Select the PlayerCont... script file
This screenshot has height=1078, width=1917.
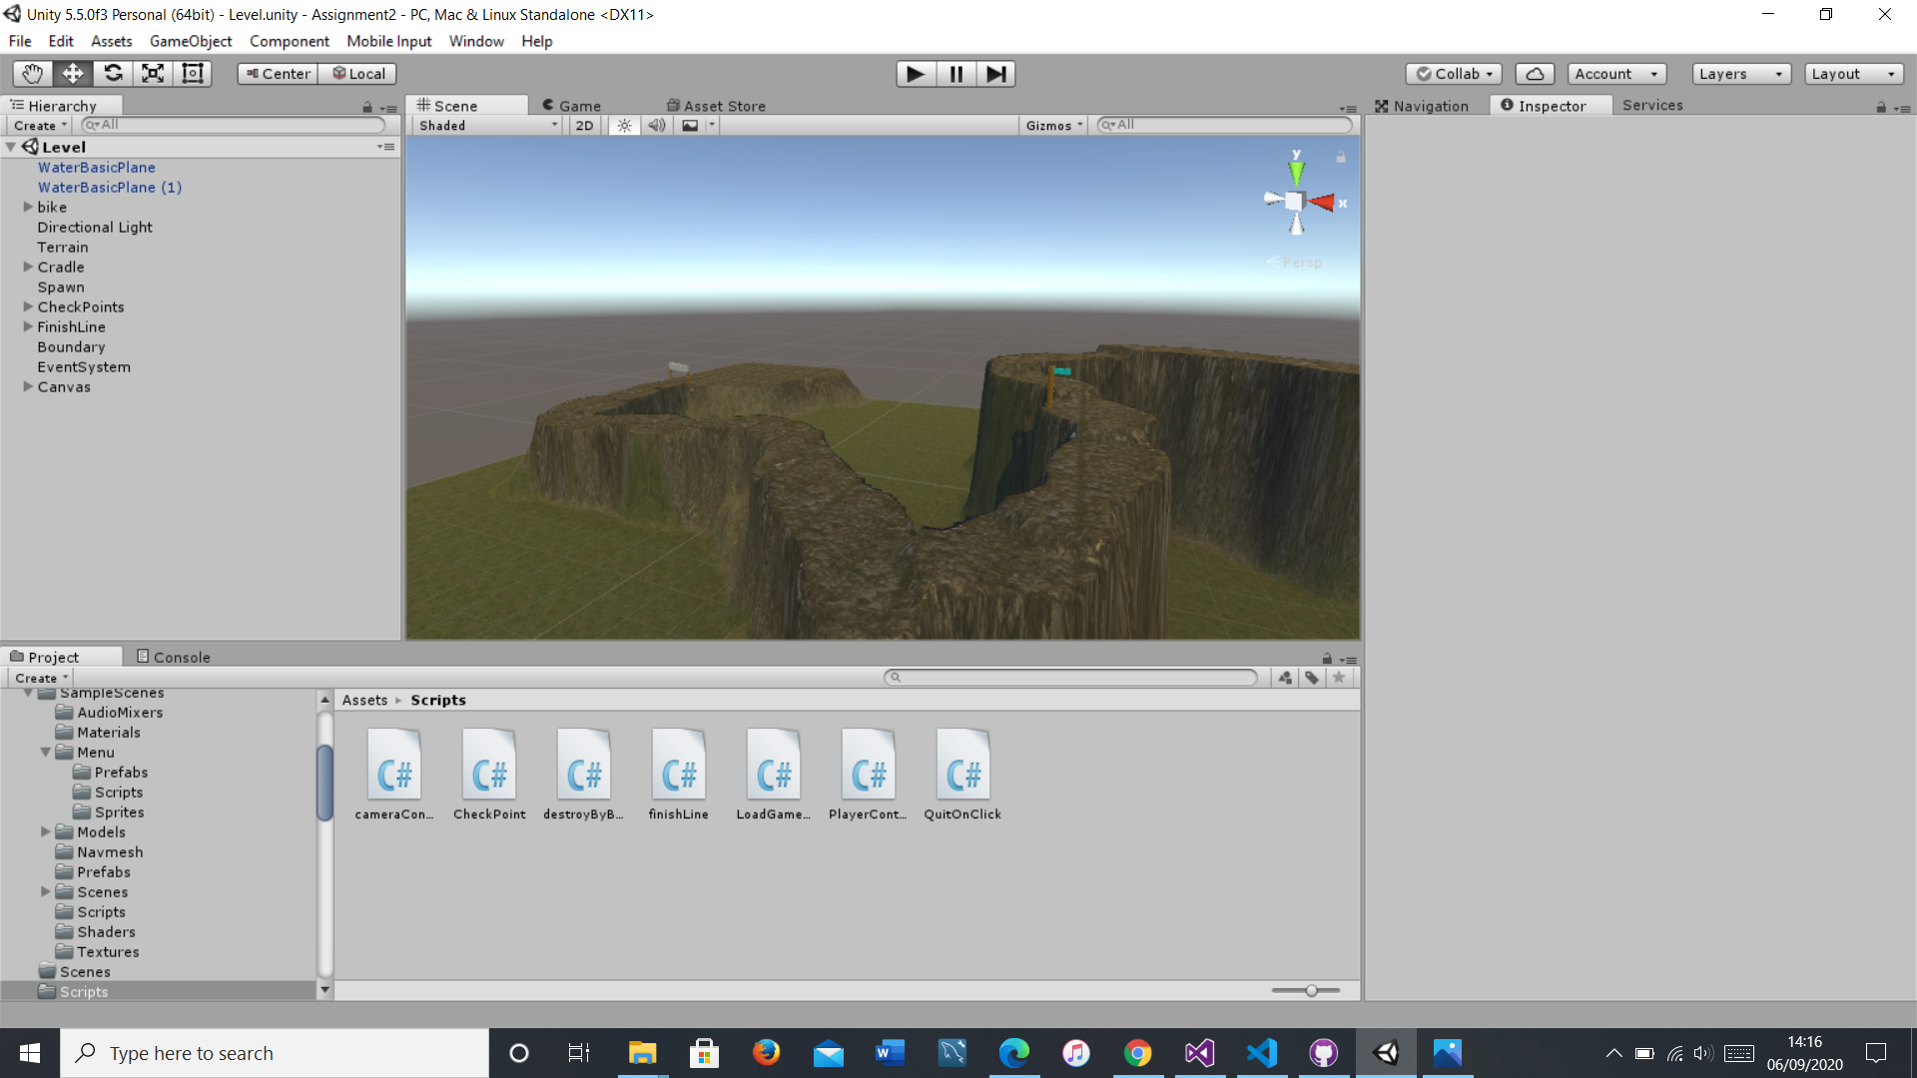(x=869, y=776)
